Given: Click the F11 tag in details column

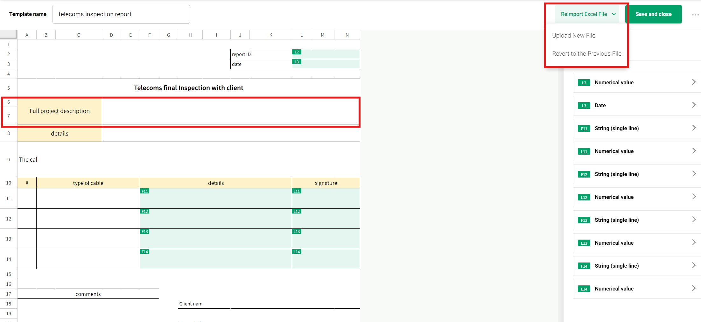Looking at the screenshot, I should 145,191.
